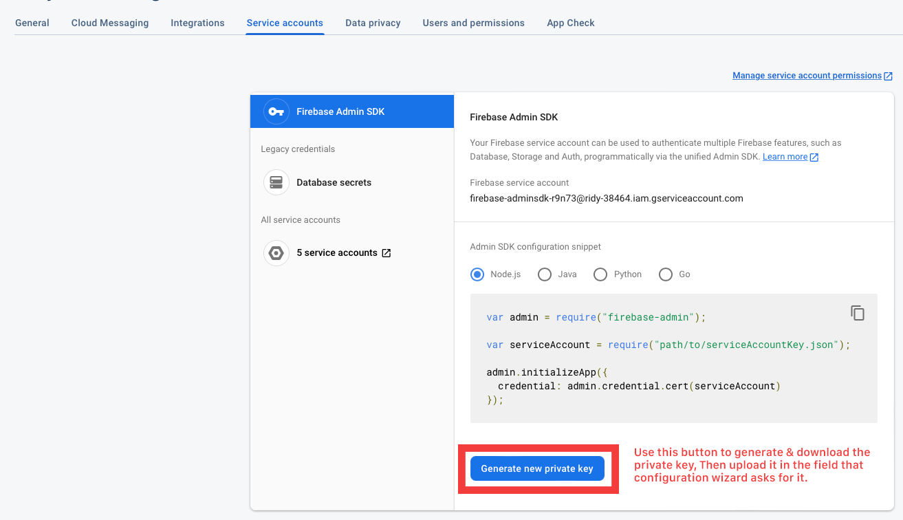
Task: Choose the Python snippet option
Action: click(600, 274)
